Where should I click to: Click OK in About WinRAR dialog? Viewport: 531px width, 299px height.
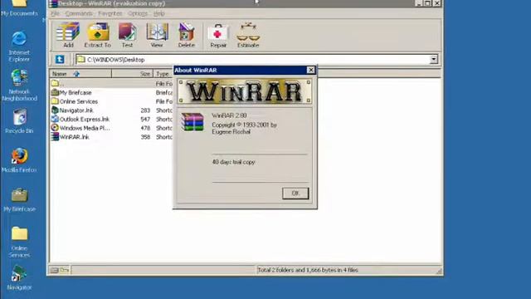click(295, 194)
